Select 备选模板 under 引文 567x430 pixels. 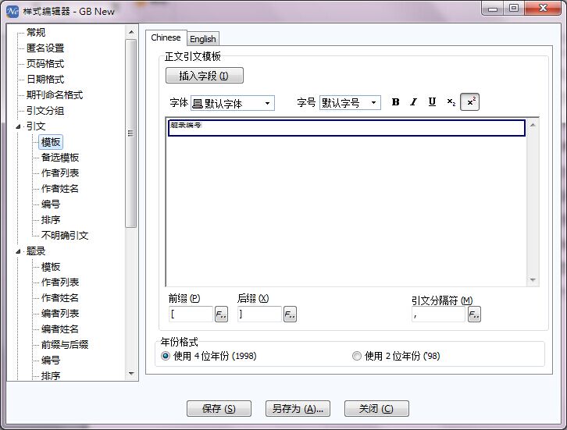60,158
